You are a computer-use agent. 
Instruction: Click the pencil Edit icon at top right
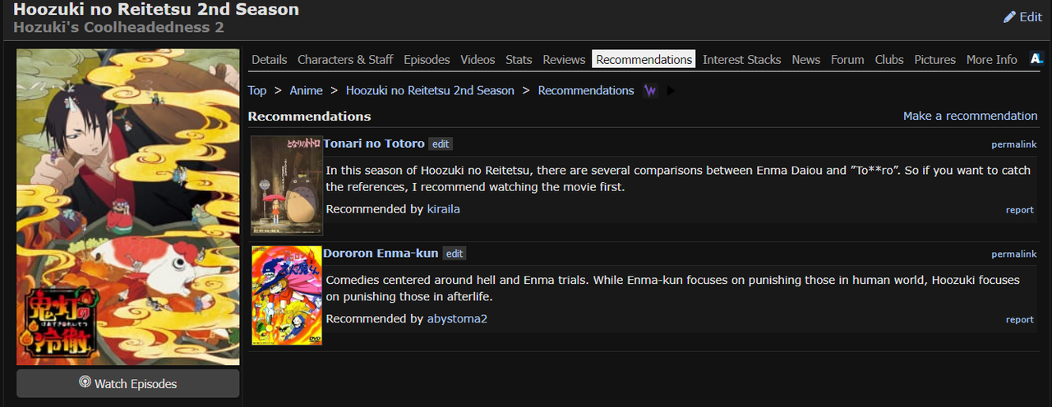click(x=1009, y=16)
